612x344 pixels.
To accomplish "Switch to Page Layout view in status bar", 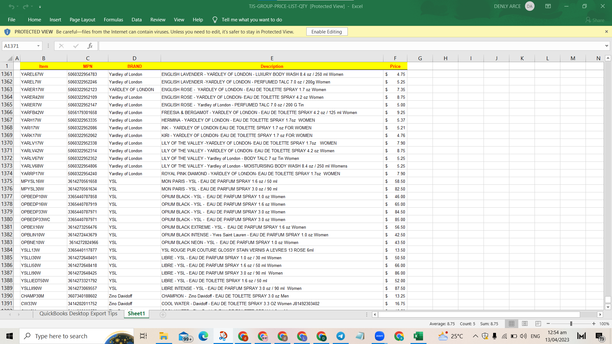I will (525, 324).
